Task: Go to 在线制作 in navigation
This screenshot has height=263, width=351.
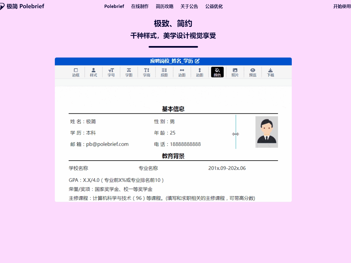Action: click(140, 6)
